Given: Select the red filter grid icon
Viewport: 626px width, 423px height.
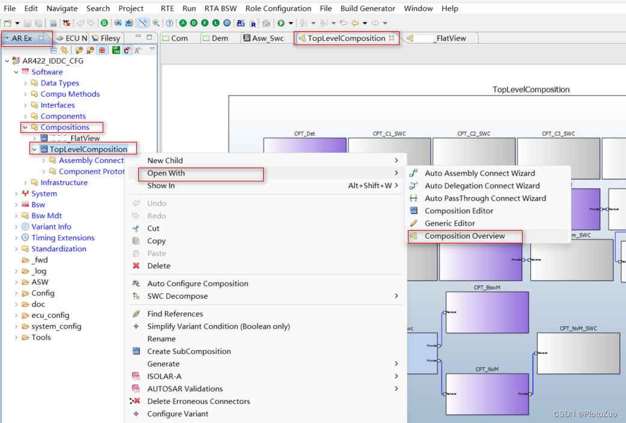Looking at the screenshot, I should click(x=102, y=50).
